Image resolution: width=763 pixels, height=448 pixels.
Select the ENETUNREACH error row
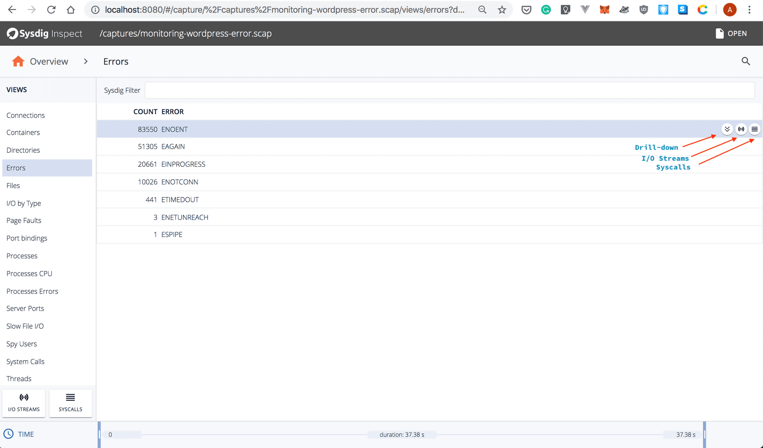click(429, 217)
